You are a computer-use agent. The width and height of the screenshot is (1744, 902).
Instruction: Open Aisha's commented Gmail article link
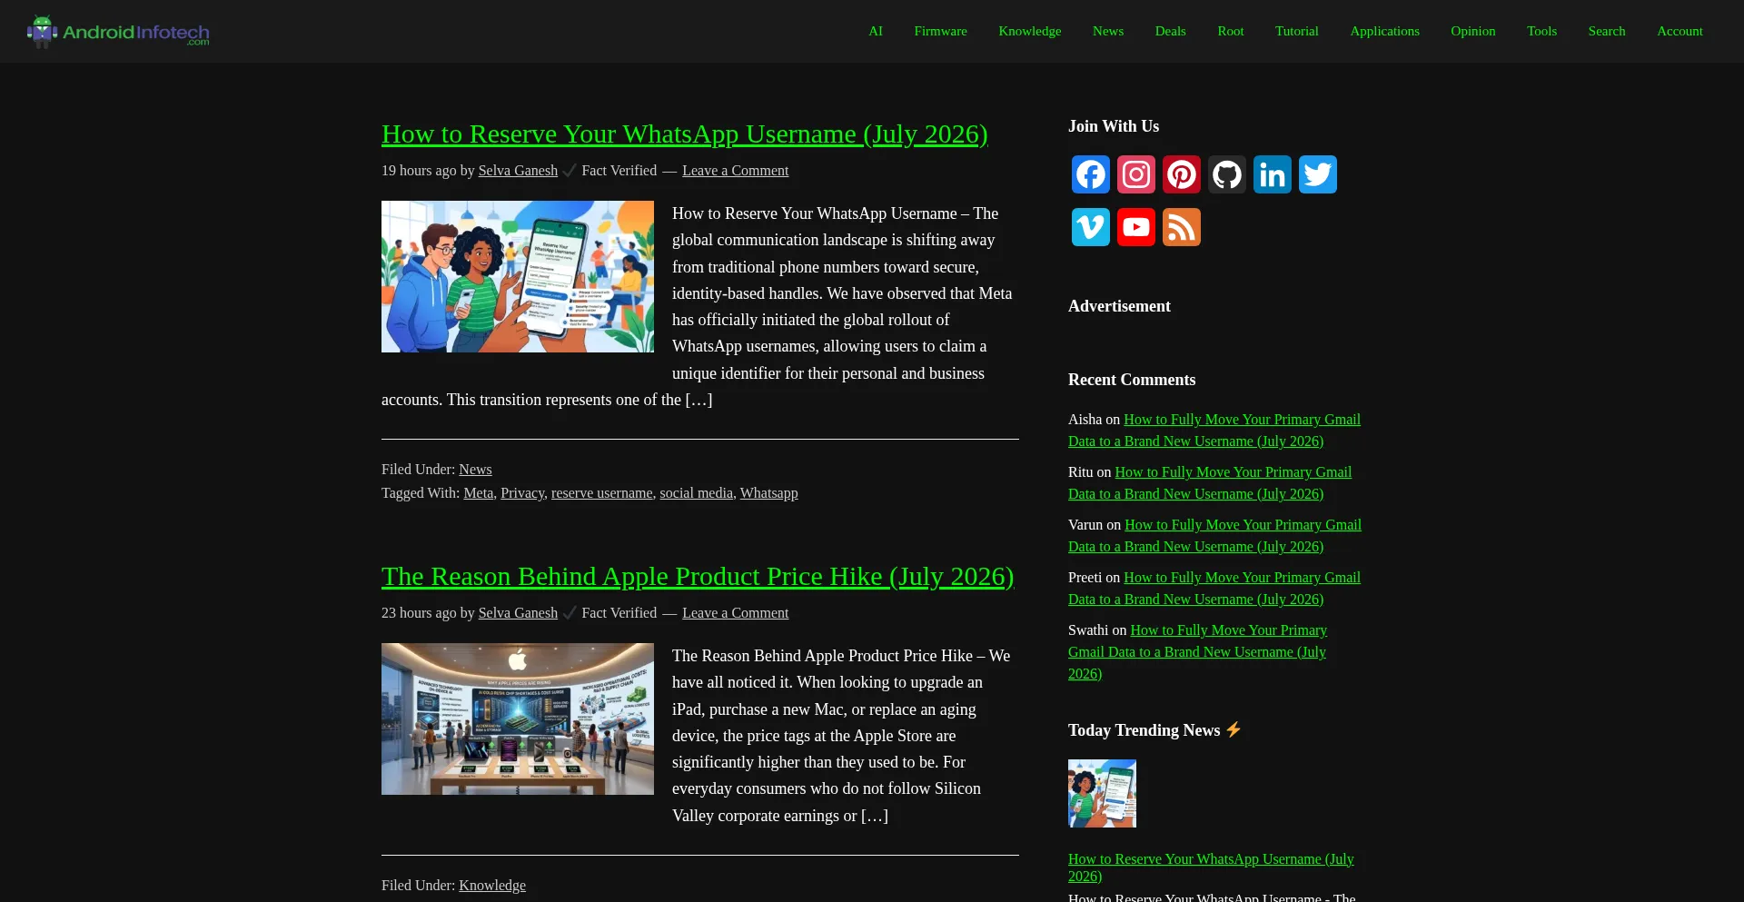(1214, 431)
